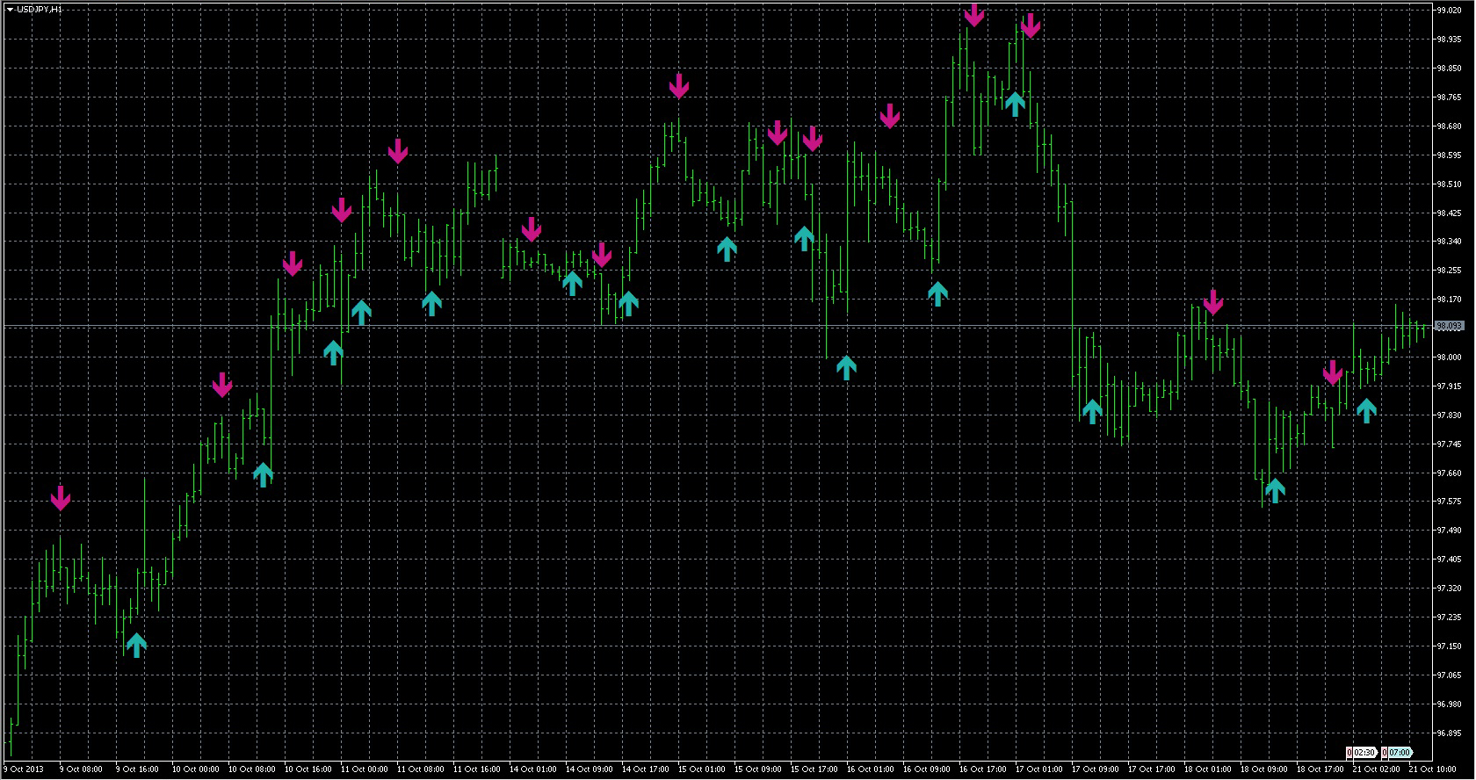
Task: Select the lowest teal buy arrow
Action: coord(136,645)
